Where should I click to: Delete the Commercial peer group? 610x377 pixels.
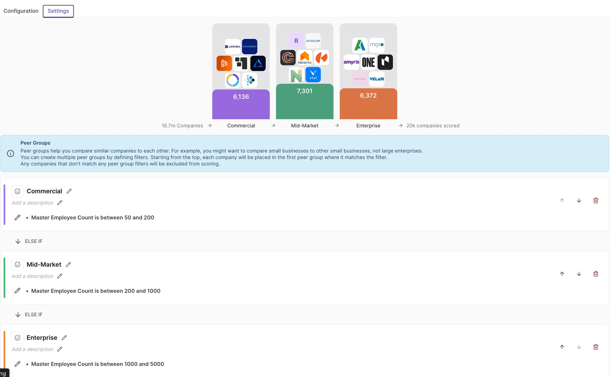click(596, 201)
